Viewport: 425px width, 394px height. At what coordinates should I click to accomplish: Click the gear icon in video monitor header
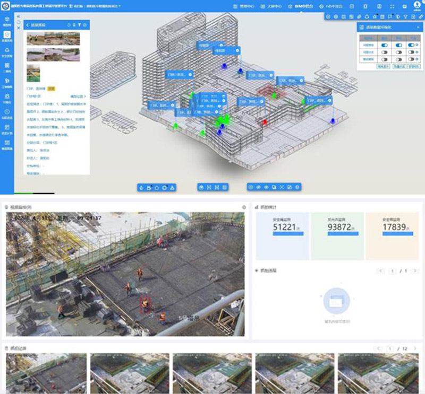coord(244,207)
